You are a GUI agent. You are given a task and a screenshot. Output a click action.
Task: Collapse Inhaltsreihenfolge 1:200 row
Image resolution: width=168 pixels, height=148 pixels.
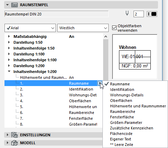click(9, 72)
